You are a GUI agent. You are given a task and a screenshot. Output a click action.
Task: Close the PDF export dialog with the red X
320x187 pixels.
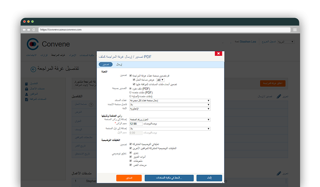[218, 53]
